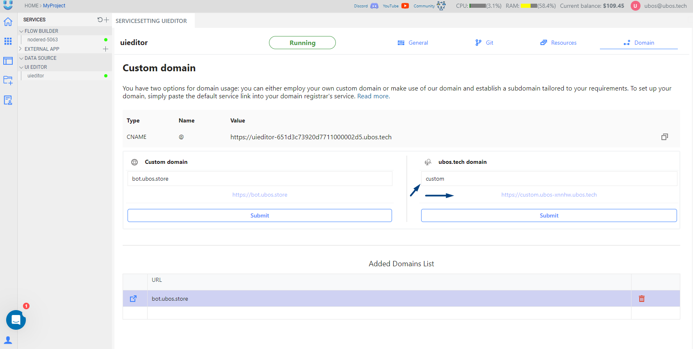Image resolution: width=693 pixels, height=349 pixels.
Task: Select the SERVICESETTING UIEDITOR tab
Action: [x=151, y=21]
